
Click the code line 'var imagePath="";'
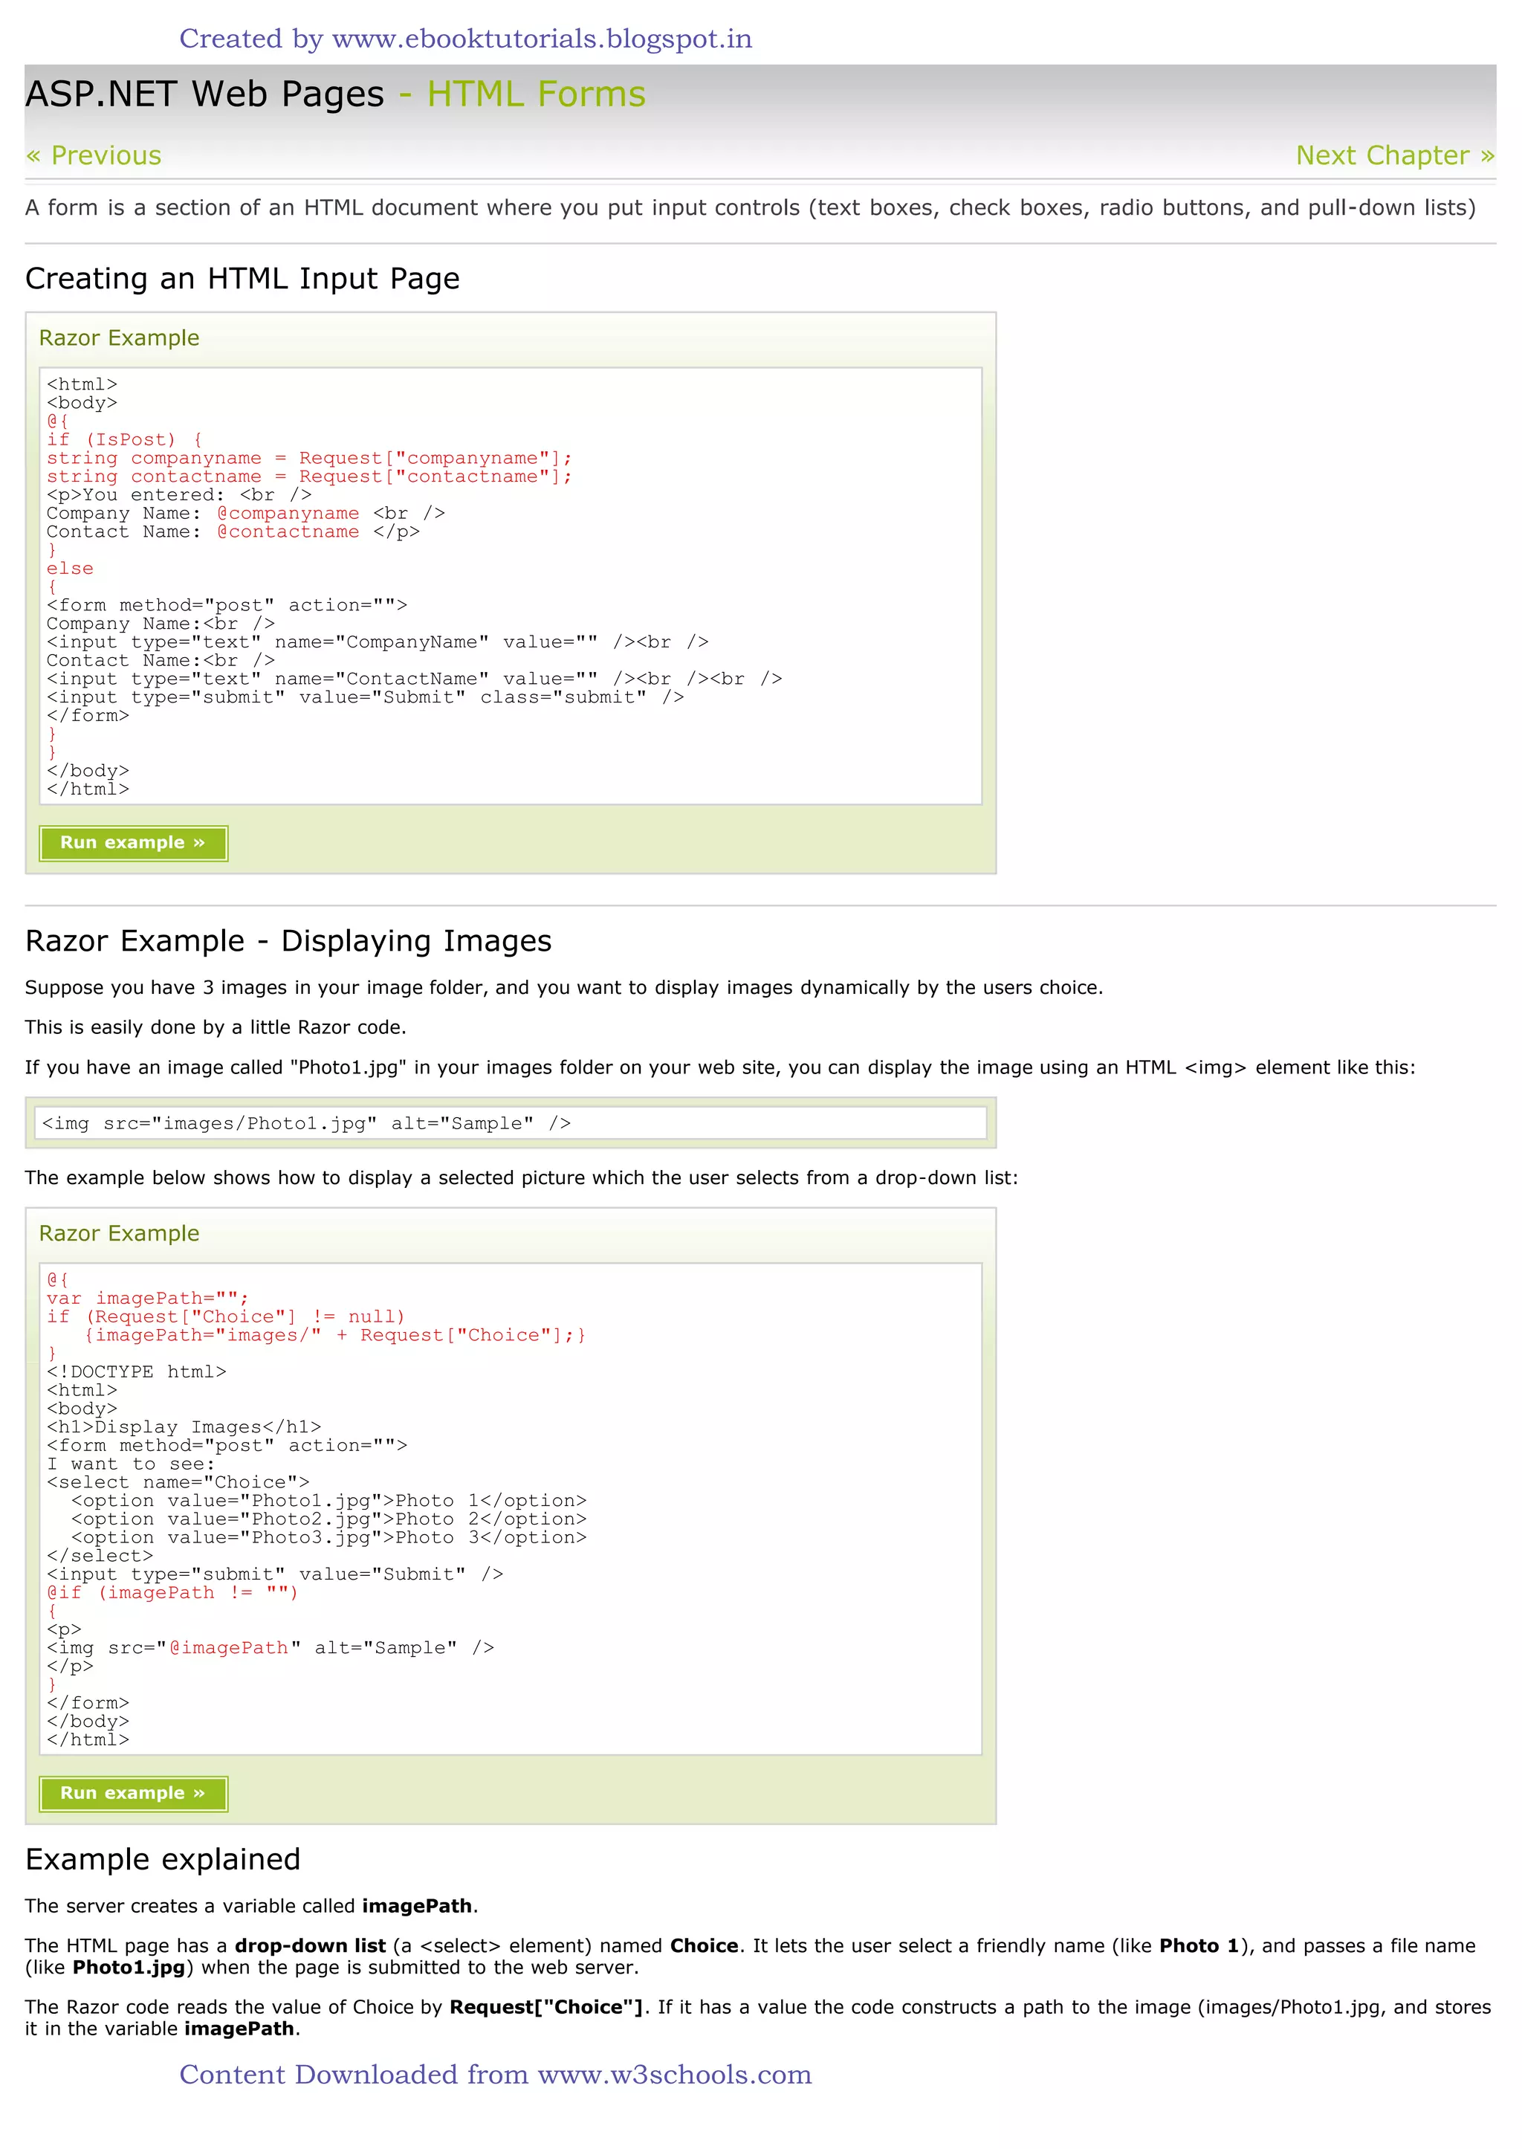[148, 1298]
